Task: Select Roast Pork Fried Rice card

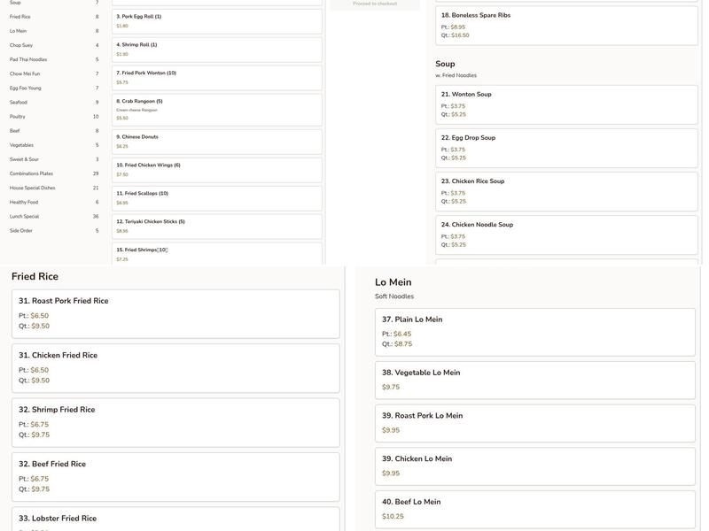Action: click(x=175, y=313)
